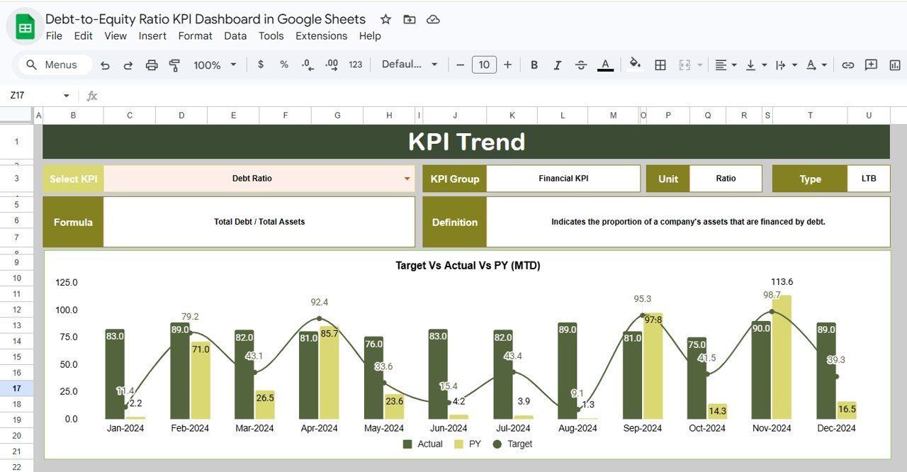Screen dimensions: 907x472
Task: Enable strikethrough on selected text
Action: tap(581, 64)
